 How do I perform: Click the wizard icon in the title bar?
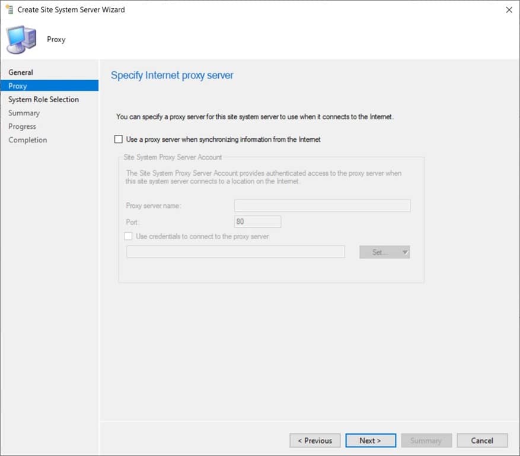8,9
